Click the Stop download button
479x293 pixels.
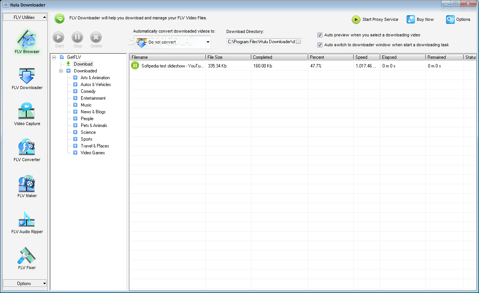[x=77, y=40]
